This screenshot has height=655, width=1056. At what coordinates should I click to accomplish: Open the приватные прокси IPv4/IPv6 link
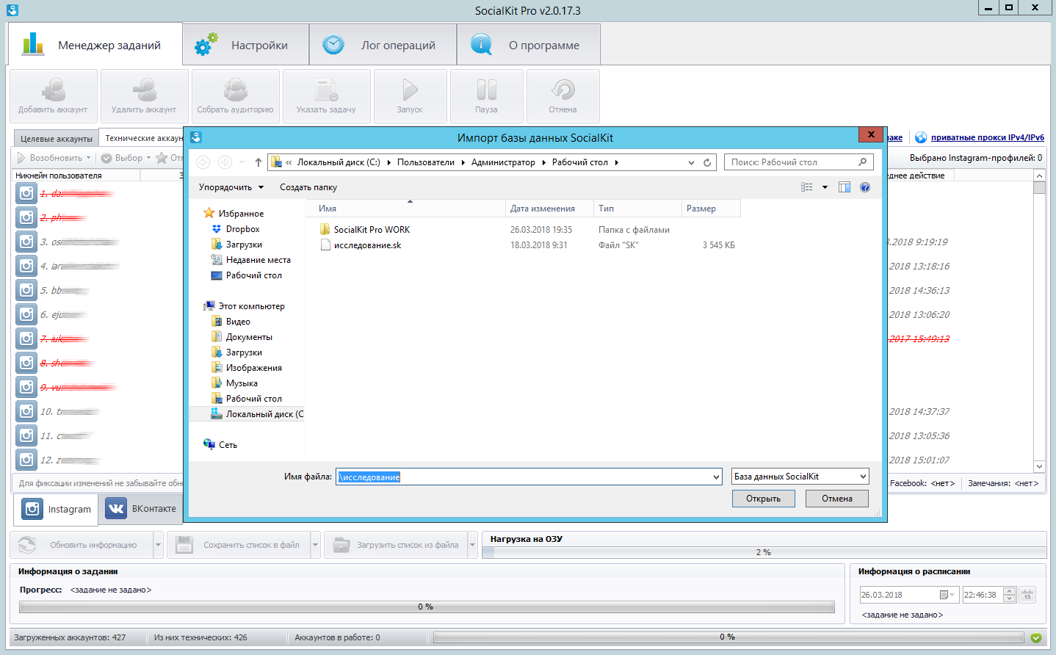click(x=987, y=137)
